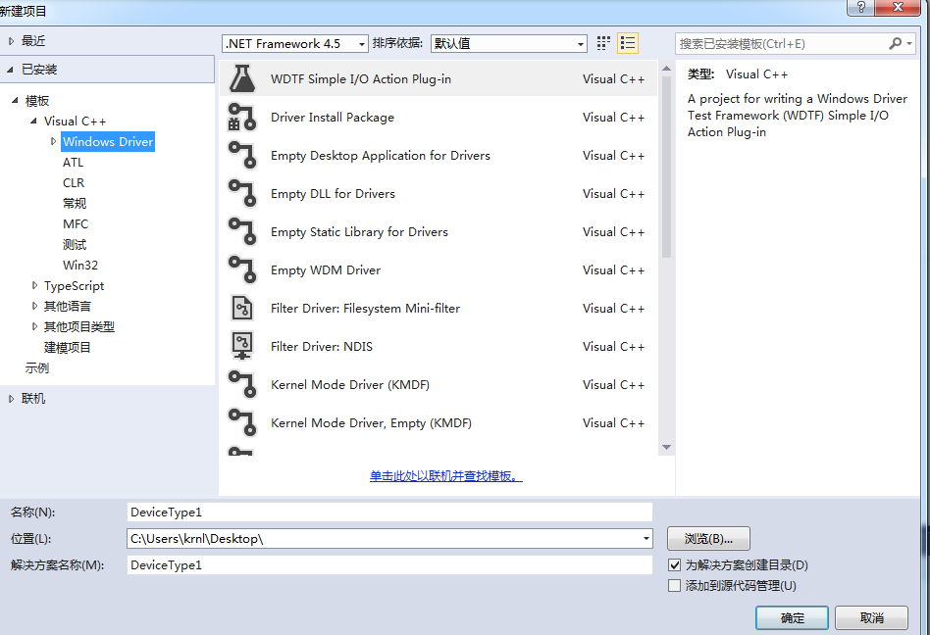Viewport: 930px width, 635px height.
Task: Click the project name input field
Action: [389, 512]
